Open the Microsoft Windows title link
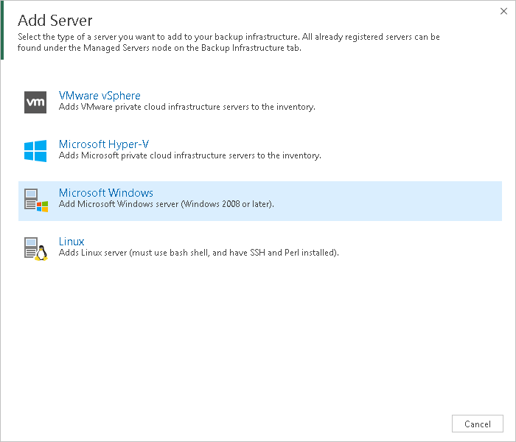 (x=106, y=193)
